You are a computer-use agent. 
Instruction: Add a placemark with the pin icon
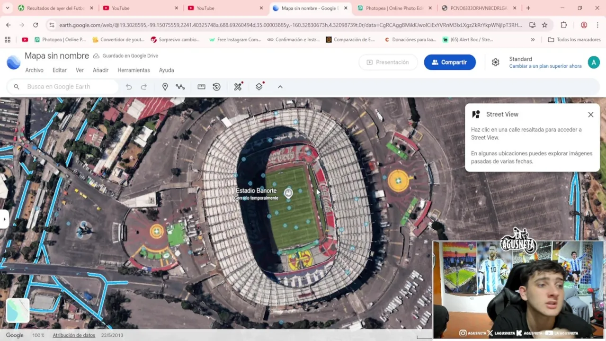pos(165,87)
